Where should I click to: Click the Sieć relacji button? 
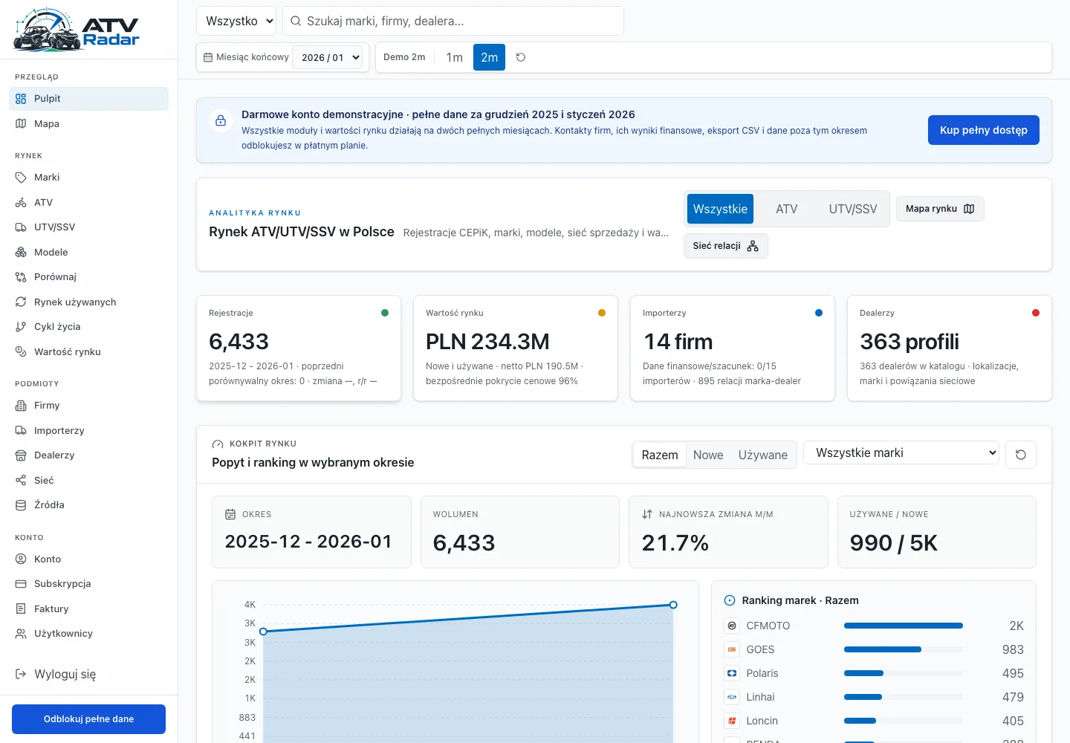coord(726,246)
